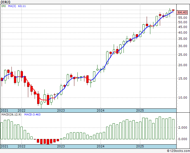Click the 30.00 price axis label

point(183,46)
